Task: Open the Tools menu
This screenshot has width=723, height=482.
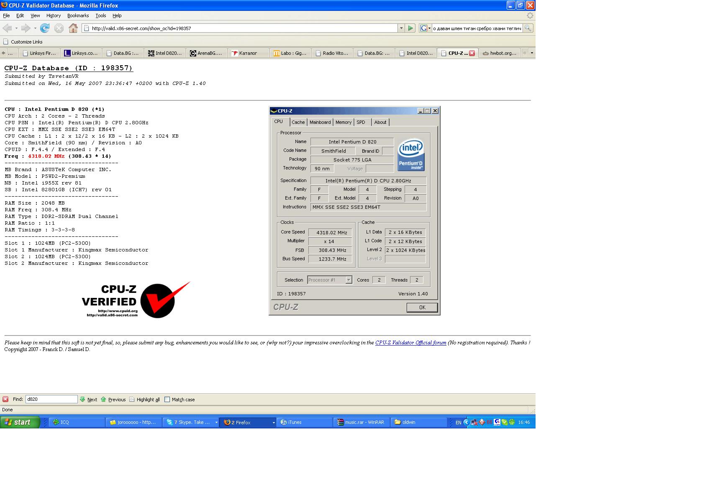Action: click(101, 15)
